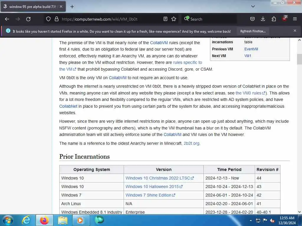Open Windows 10 Christmas 2022 LTSC link
This screenshot has width=302, height=226.
tap(160, 178)
